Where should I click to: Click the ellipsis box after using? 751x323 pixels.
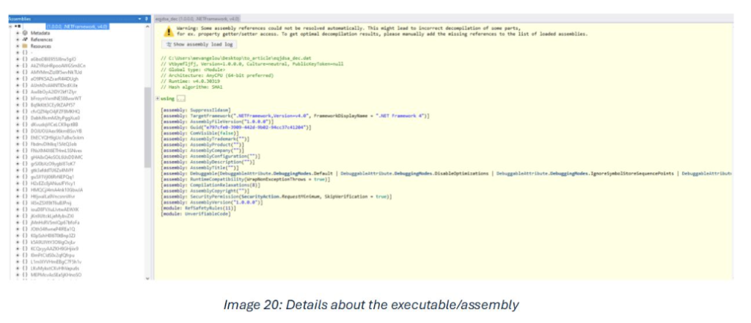pos(181,98)
